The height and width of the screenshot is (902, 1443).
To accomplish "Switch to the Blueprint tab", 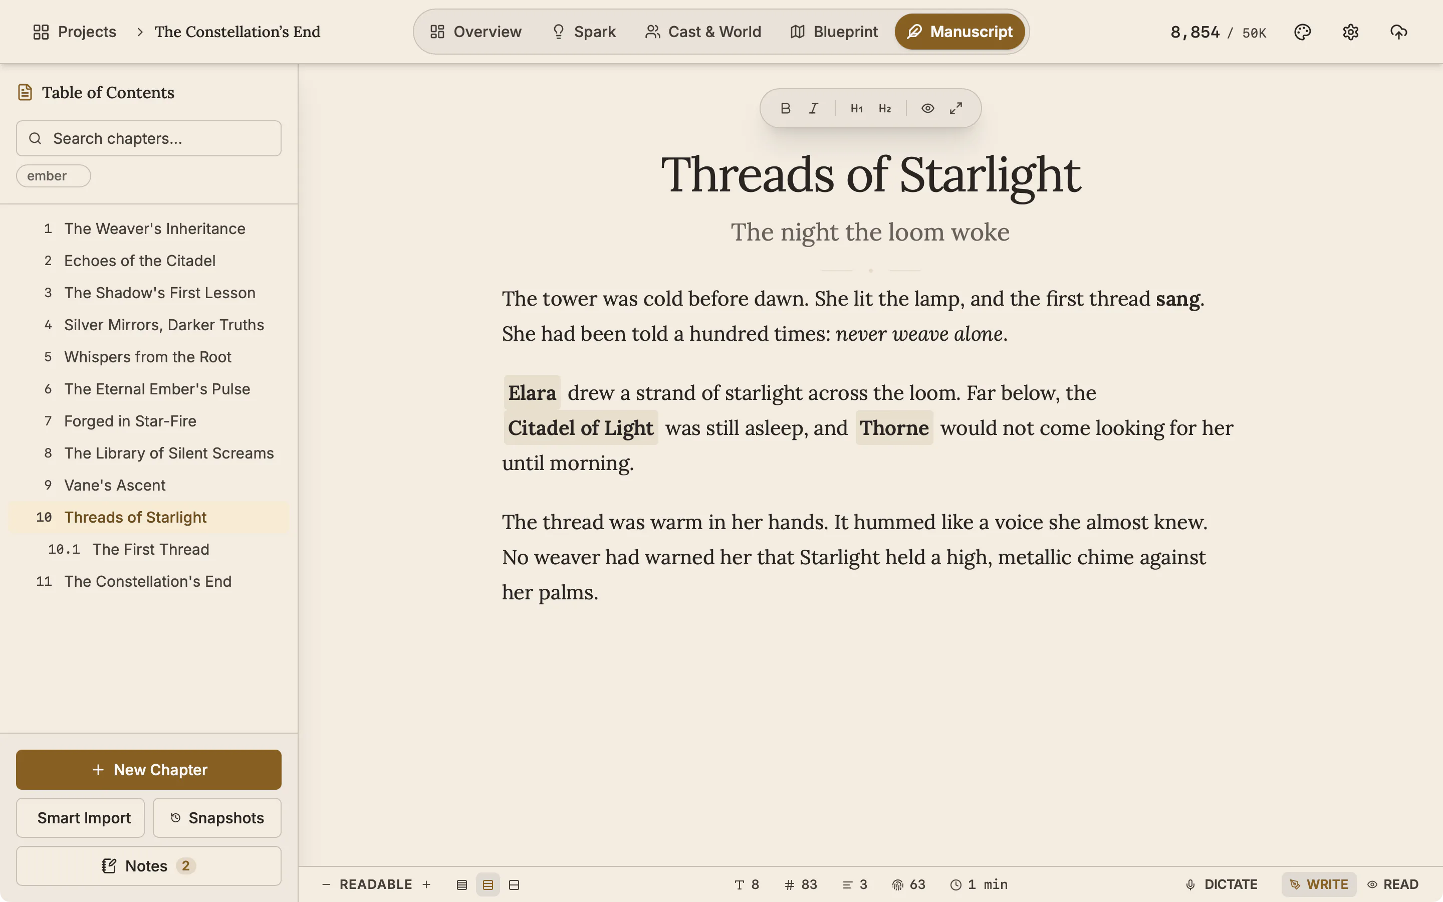I will pyautogui.click(x=834, y=32).
